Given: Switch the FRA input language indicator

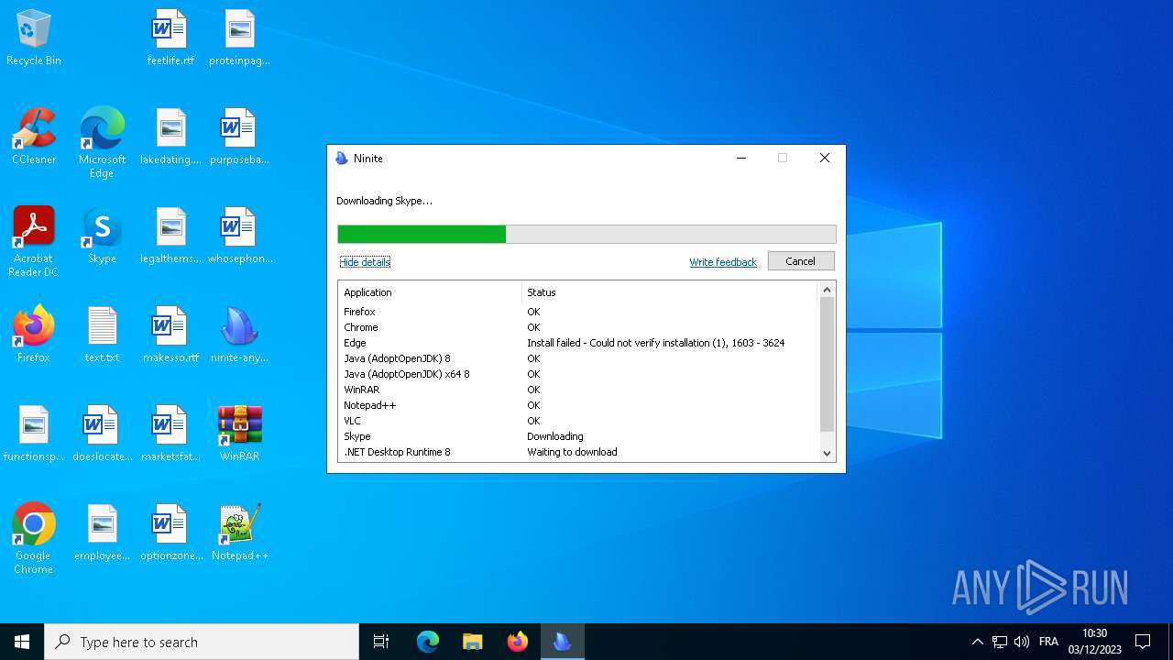Looking at the screenshot, I should [x=1048, y=642].
